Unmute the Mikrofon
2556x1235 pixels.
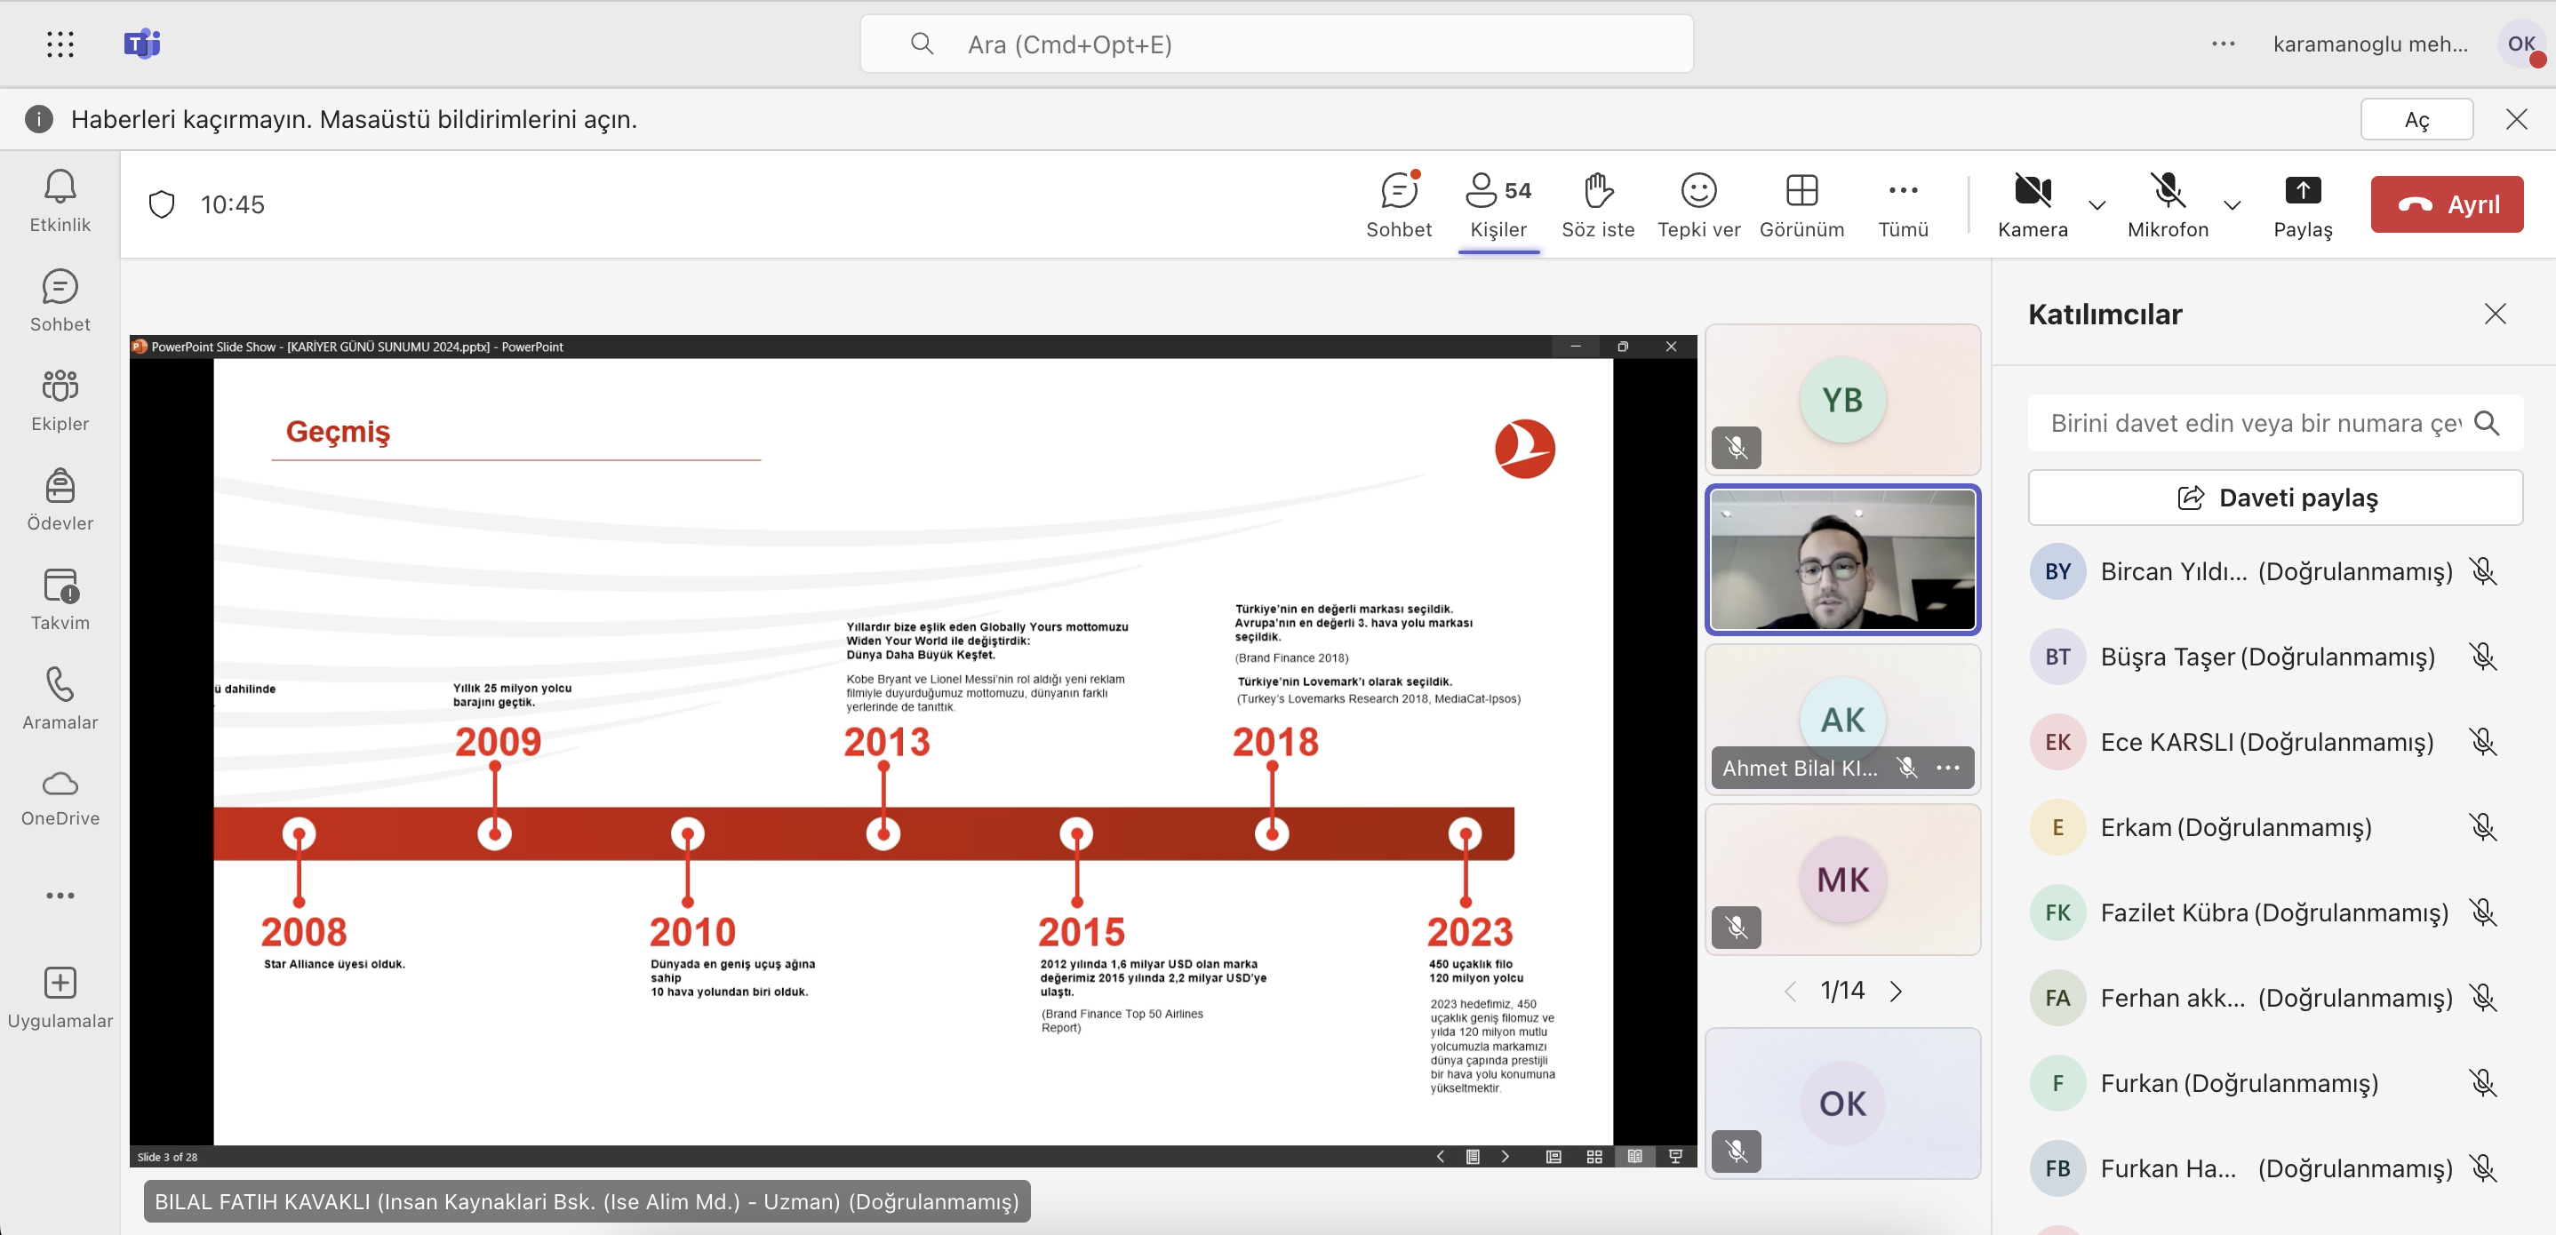(x=2167, y=203)
